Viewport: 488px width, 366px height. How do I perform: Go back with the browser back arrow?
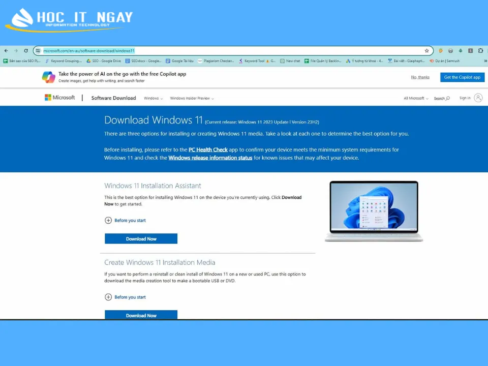(6, 51)
